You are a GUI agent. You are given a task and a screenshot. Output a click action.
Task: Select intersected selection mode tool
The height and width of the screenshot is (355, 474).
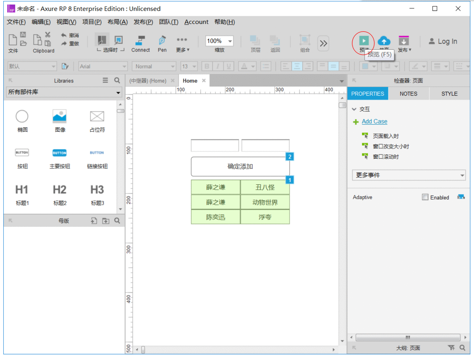102,40
